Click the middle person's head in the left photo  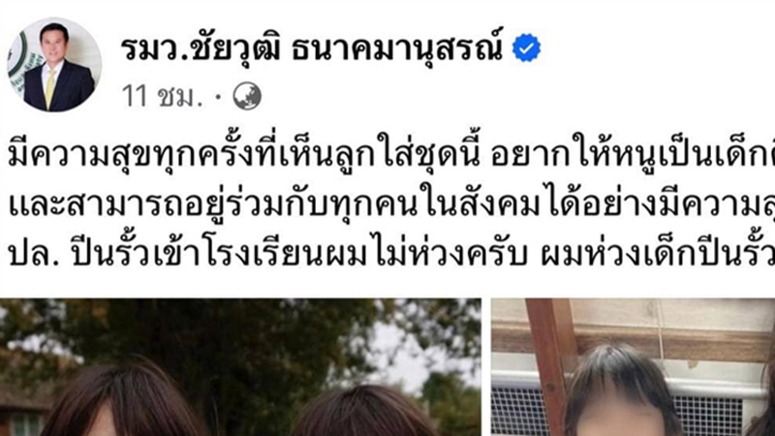pos(363,411)
